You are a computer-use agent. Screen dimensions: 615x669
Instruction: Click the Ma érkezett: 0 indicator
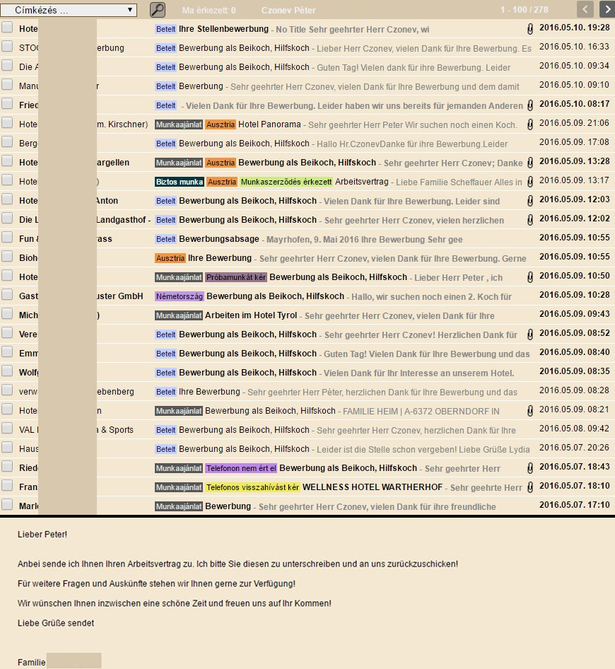click(x=209, y=10)
